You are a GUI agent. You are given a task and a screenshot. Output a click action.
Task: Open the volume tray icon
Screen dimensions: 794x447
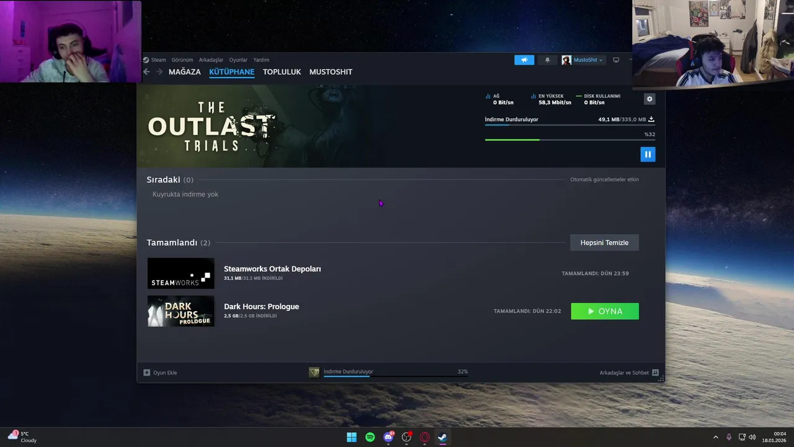pyautogui.click(x=752, y=437)
